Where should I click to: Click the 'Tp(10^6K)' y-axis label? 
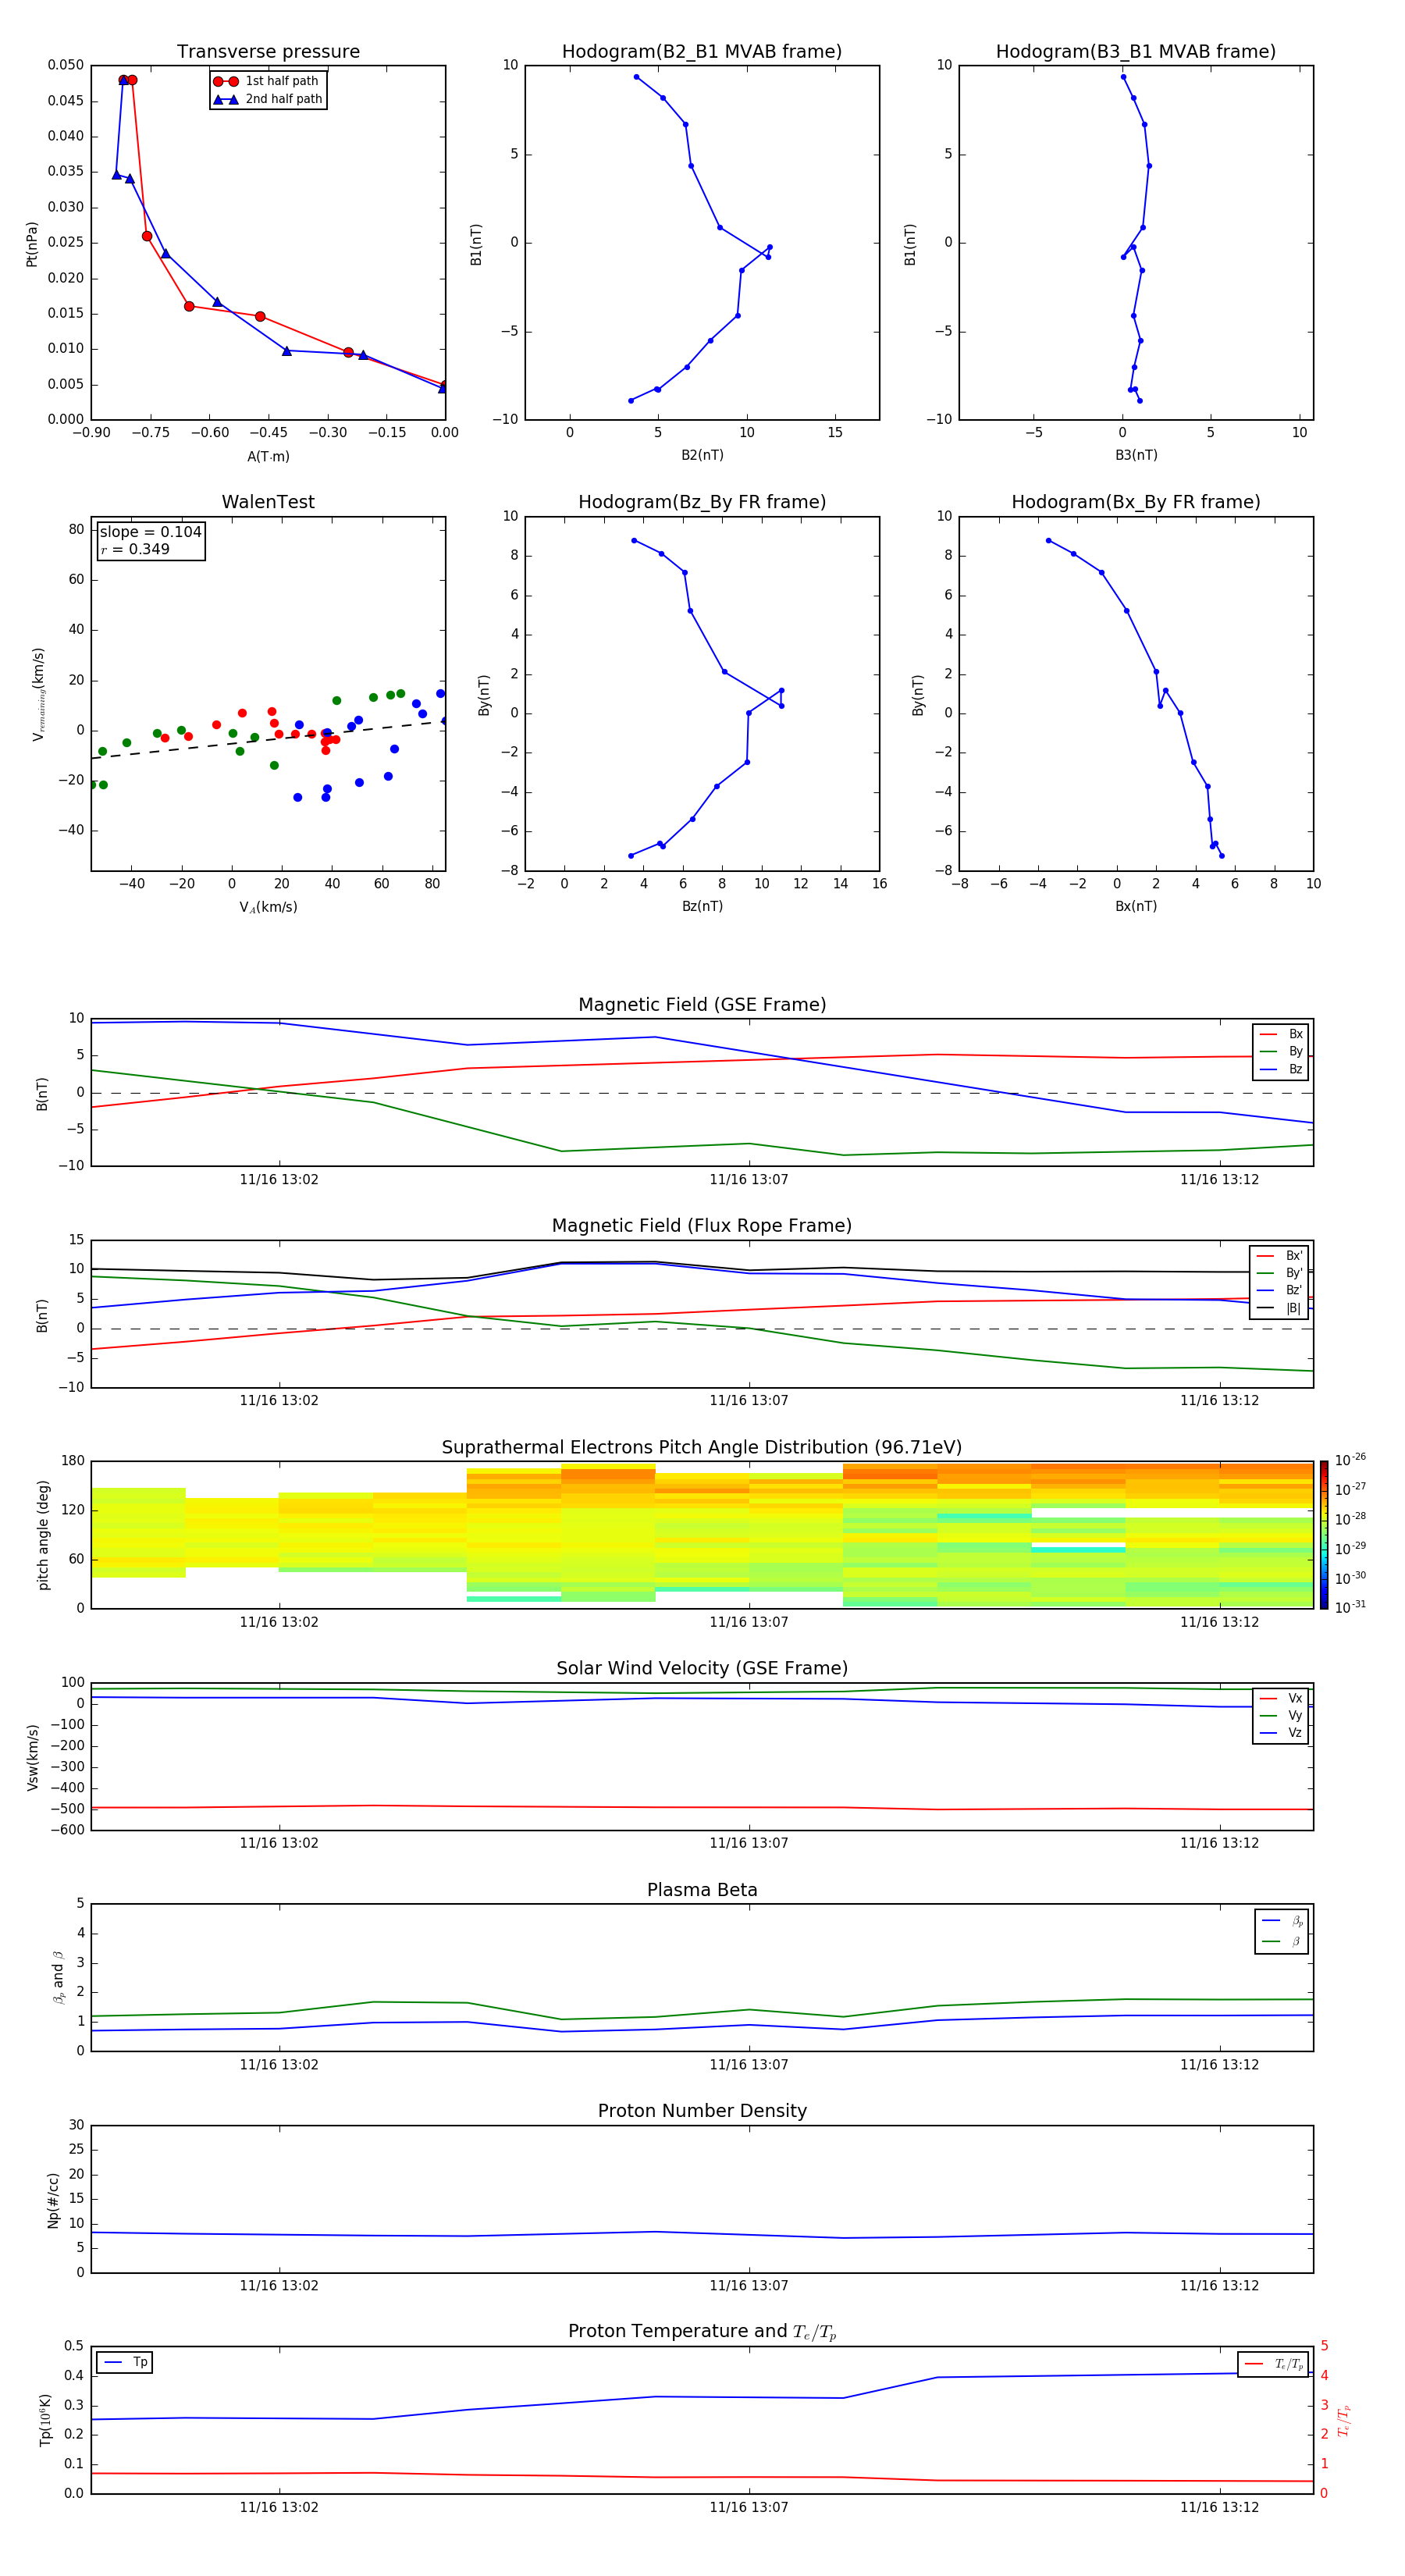coord(45,2420)
